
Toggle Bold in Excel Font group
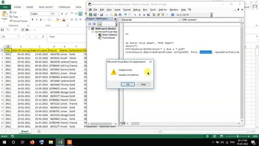coord(32,20)
